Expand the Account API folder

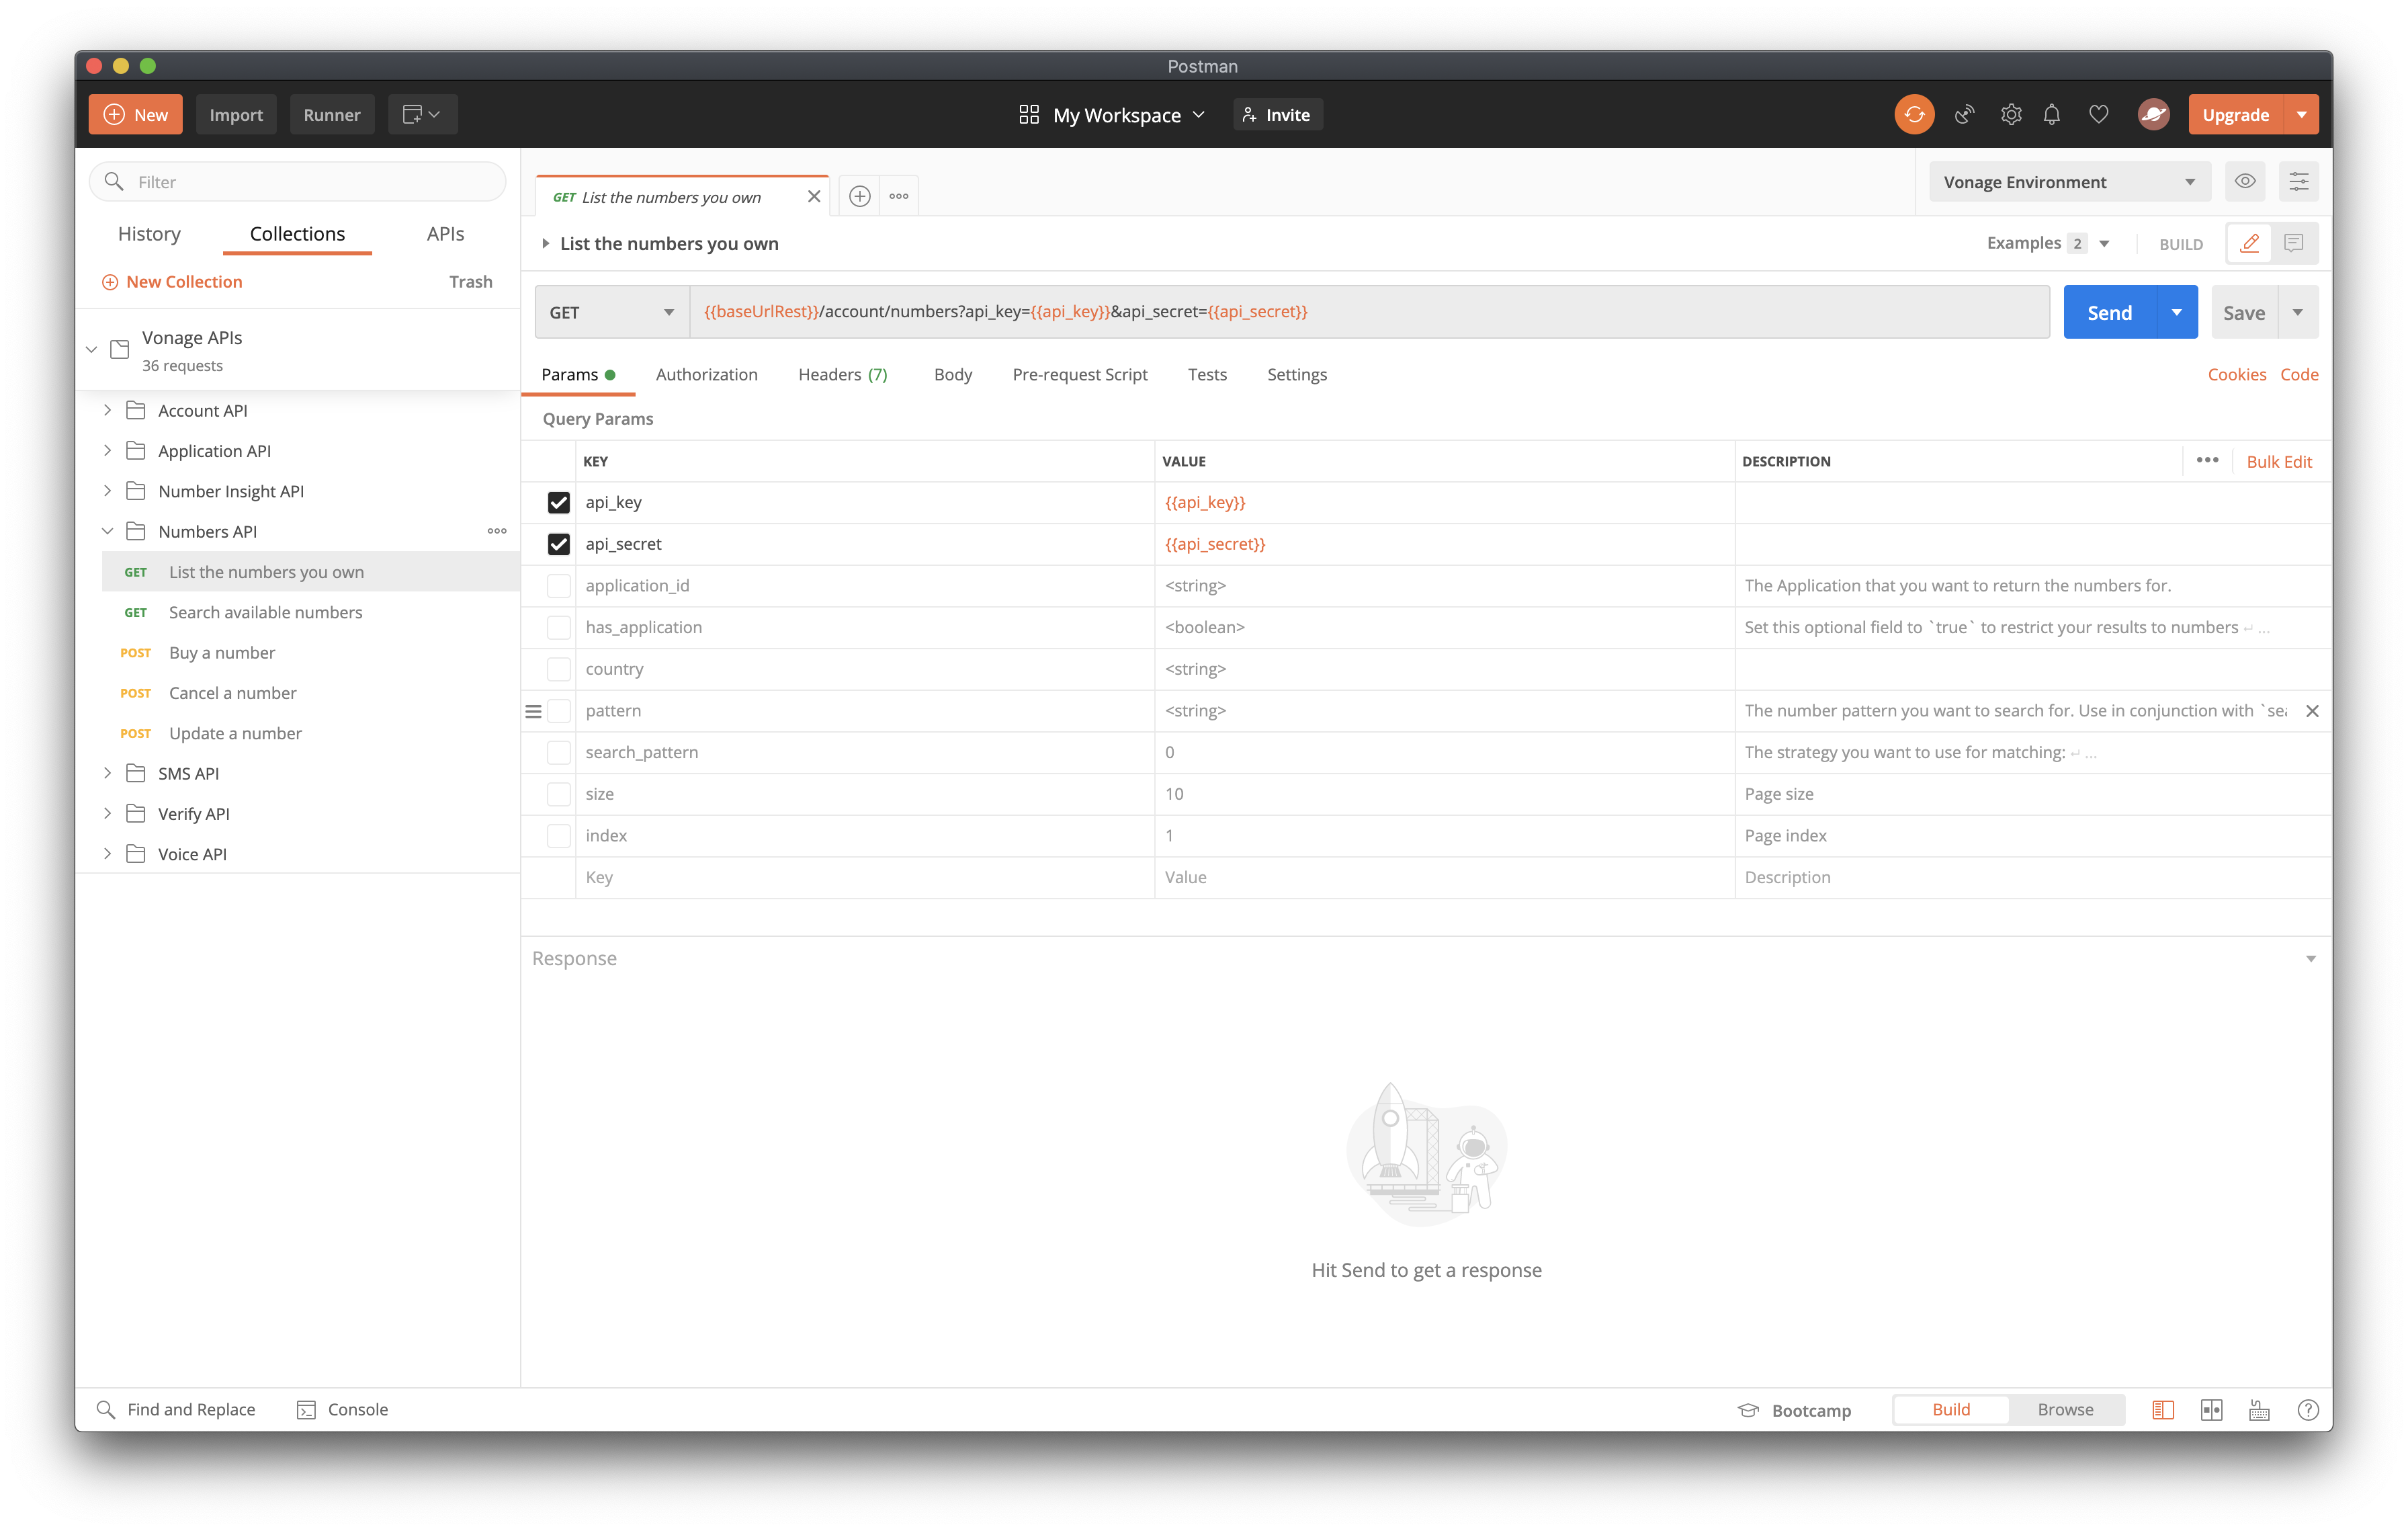point(108,410)
